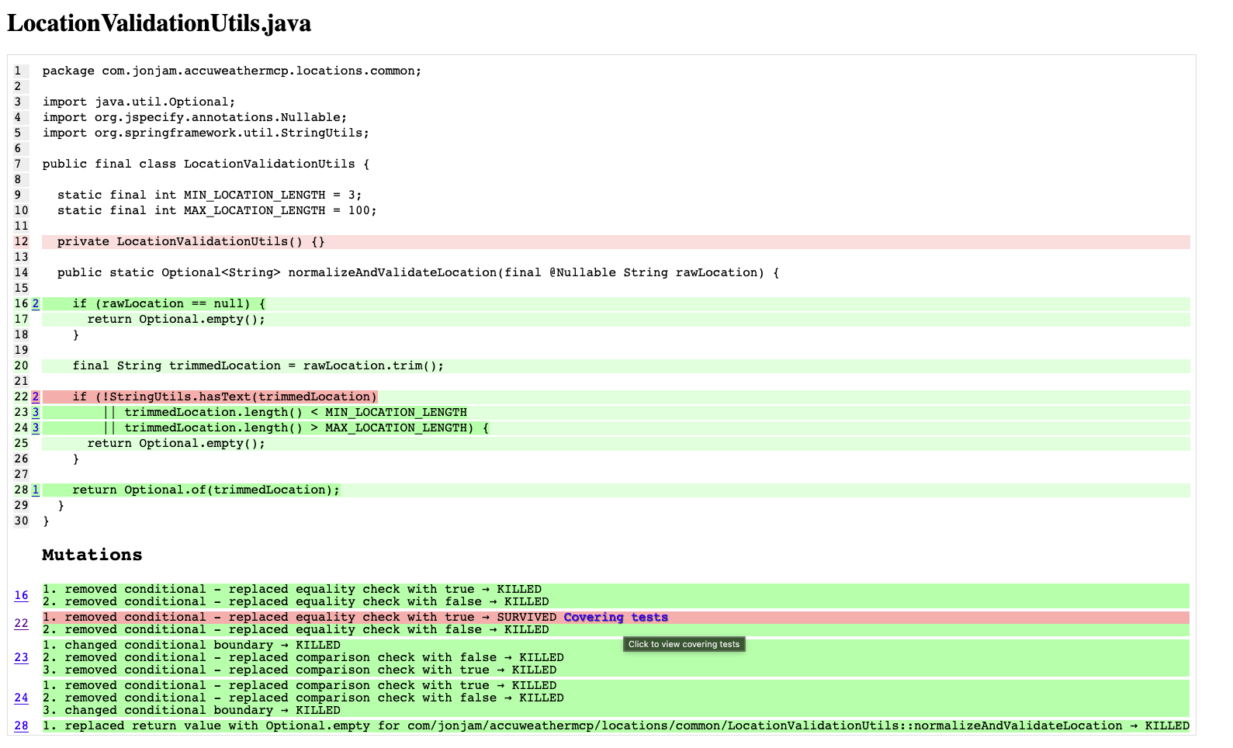Screen dimensions: 1233x748
Task: Open mutation count link 2 beside line 16
Action: [36, 304]
